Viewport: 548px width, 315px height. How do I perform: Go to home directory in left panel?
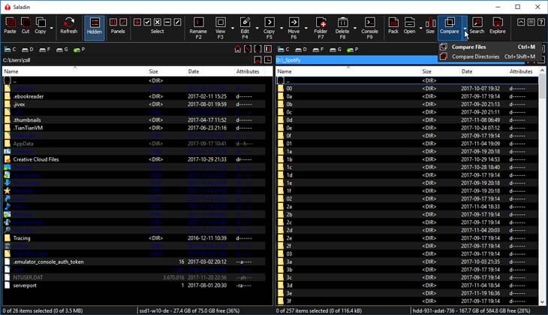[x=238, y=49]
